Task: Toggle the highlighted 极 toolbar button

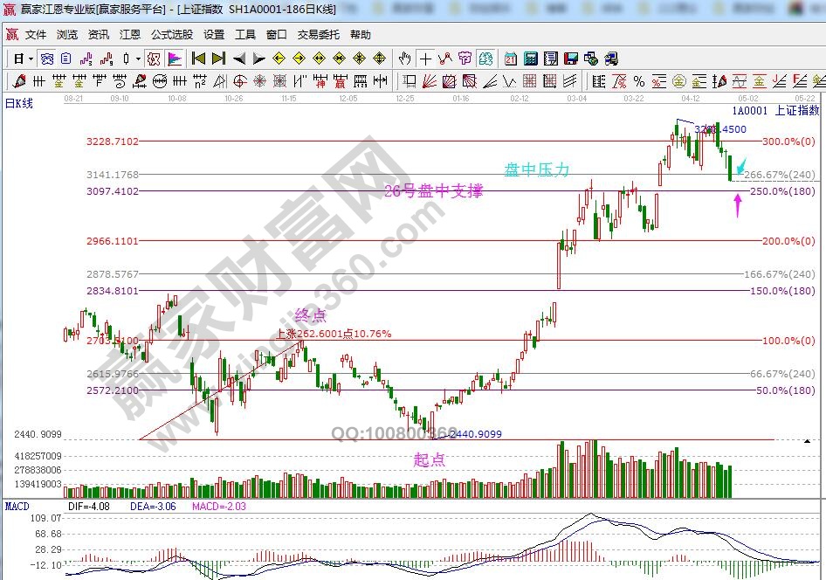Action: point(153,59)
